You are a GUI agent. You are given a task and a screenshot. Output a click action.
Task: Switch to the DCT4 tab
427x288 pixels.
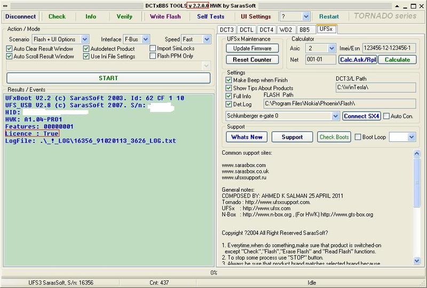point(266,29)
